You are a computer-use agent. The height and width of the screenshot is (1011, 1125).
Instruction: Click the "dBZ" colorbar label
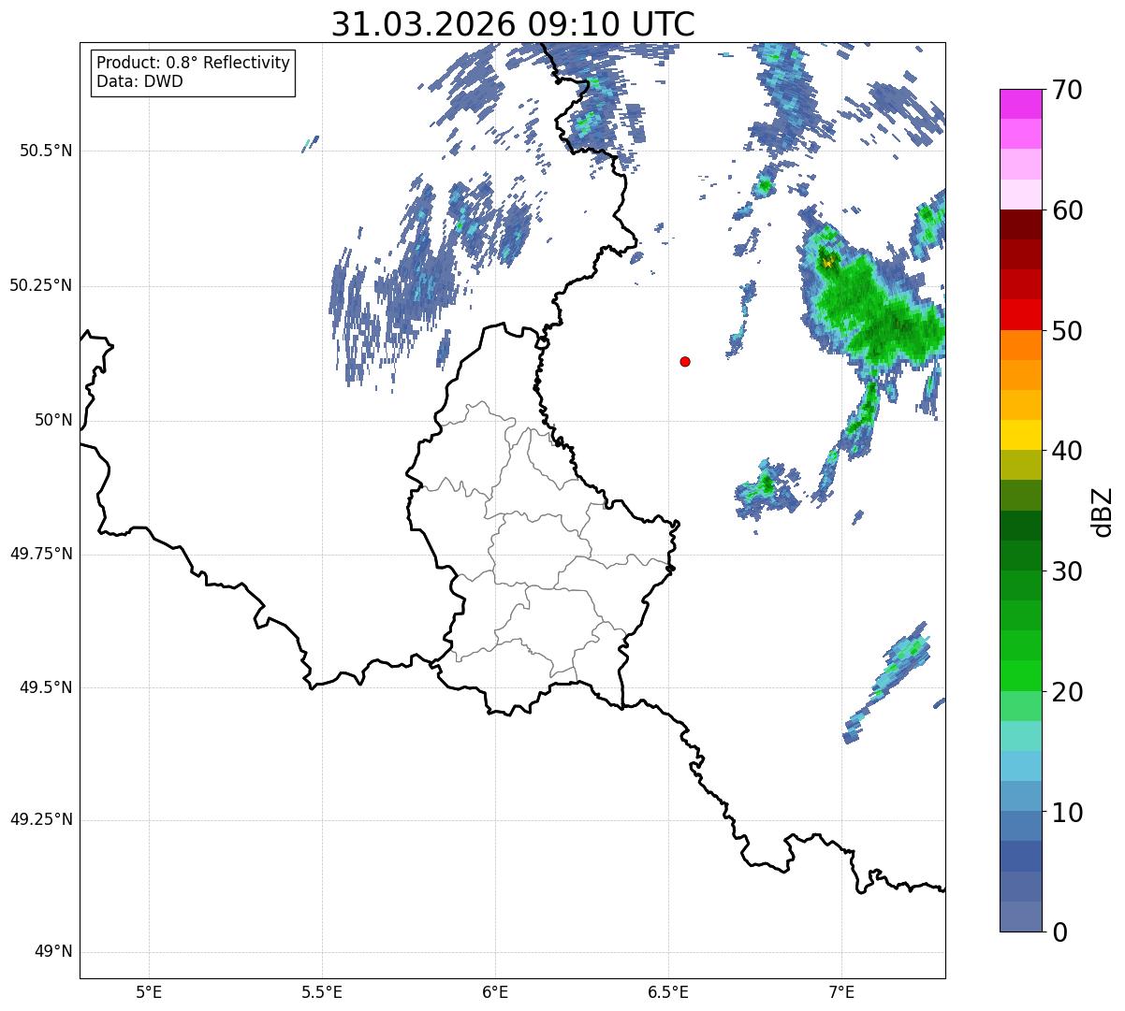[x=1102, y=511]
